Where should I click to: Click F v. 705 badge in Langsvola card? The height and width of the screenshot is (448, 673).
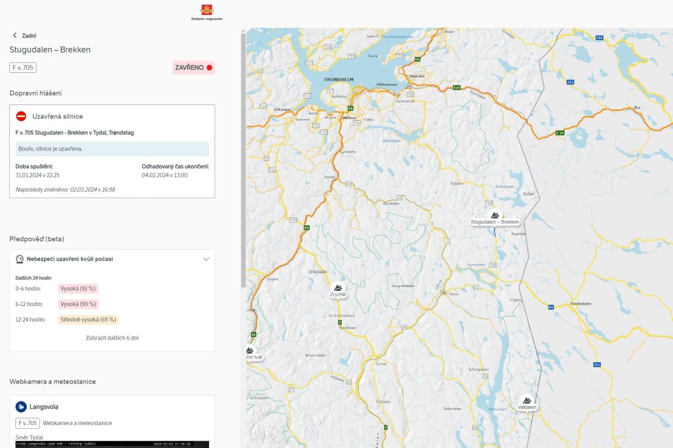pos(28,423)
